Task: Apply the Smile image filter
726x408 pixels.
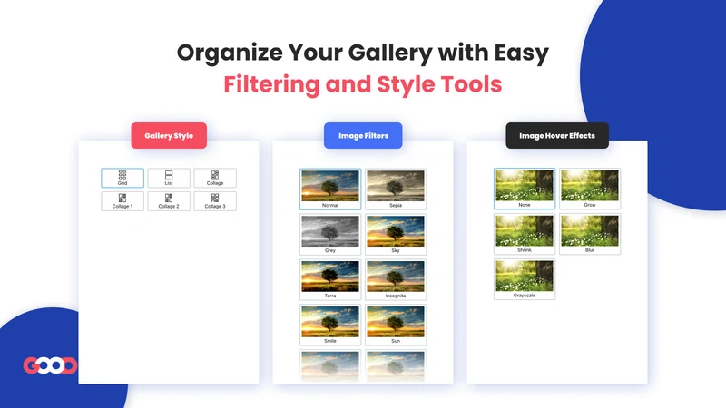Action: point(330,325)
